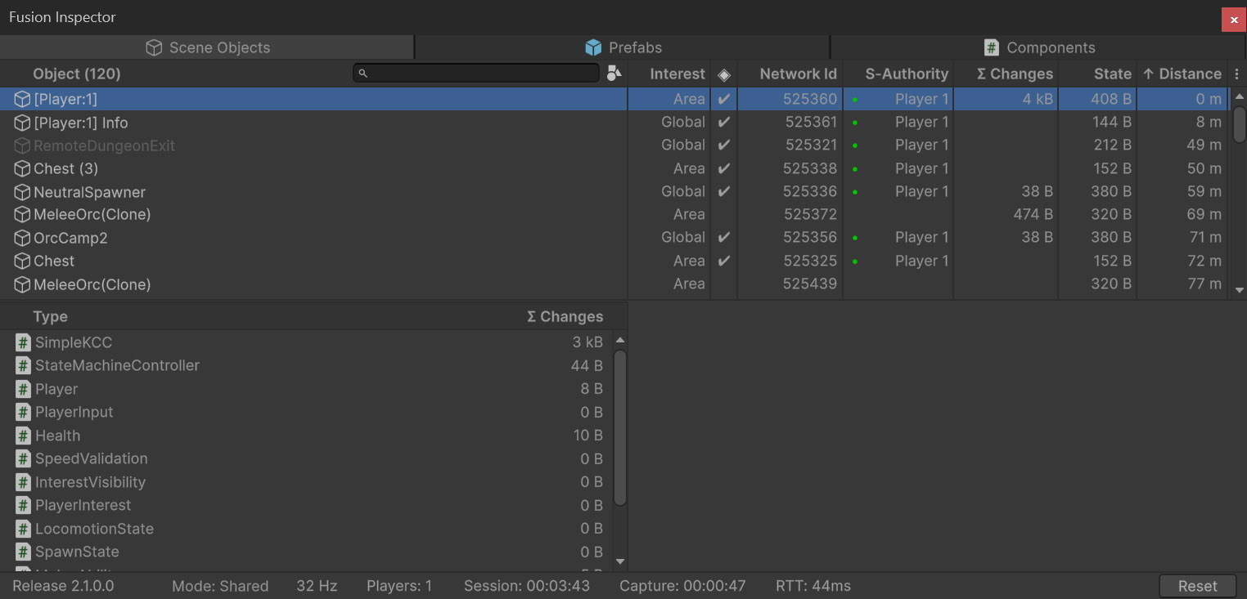Click the cube icon of NeutralSpawner

click(23, 192)
